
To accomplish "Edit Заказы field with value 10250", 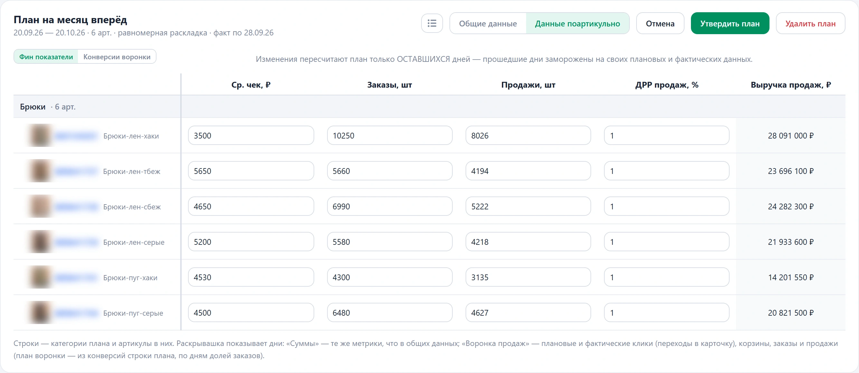I will point(390,136).
